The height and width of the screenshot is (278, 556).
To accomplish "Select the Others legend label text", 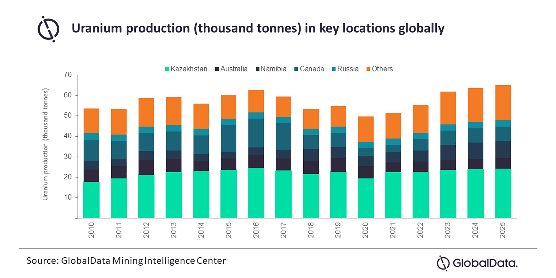I will pos(382,69).
